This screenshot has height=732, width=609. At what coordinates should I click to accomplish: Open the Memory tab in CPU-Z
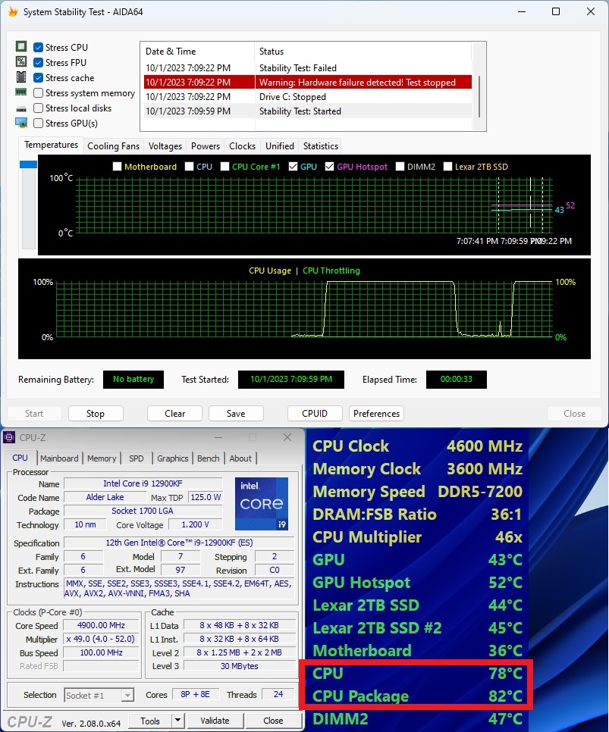pyautogui.click(x=102, y=458)
